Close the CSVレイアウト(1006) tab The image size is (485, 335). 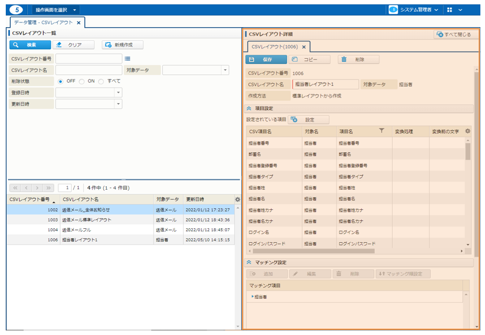[x=304, y=46]
